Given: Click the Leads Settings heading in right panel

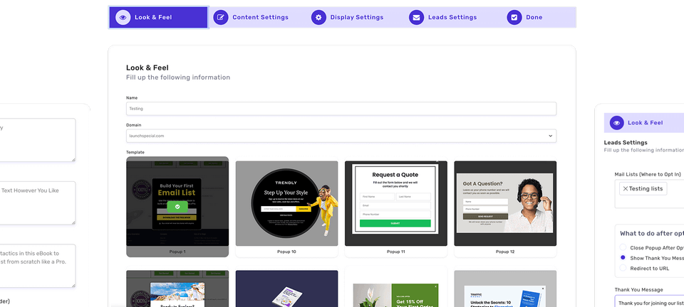Looking at the screenshot, I should [626, 143].
